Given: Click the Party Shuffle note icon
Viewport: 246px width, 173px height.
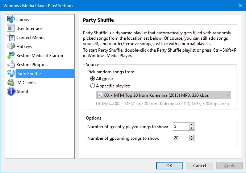Looking at the screenshot, I should [11, 73].
